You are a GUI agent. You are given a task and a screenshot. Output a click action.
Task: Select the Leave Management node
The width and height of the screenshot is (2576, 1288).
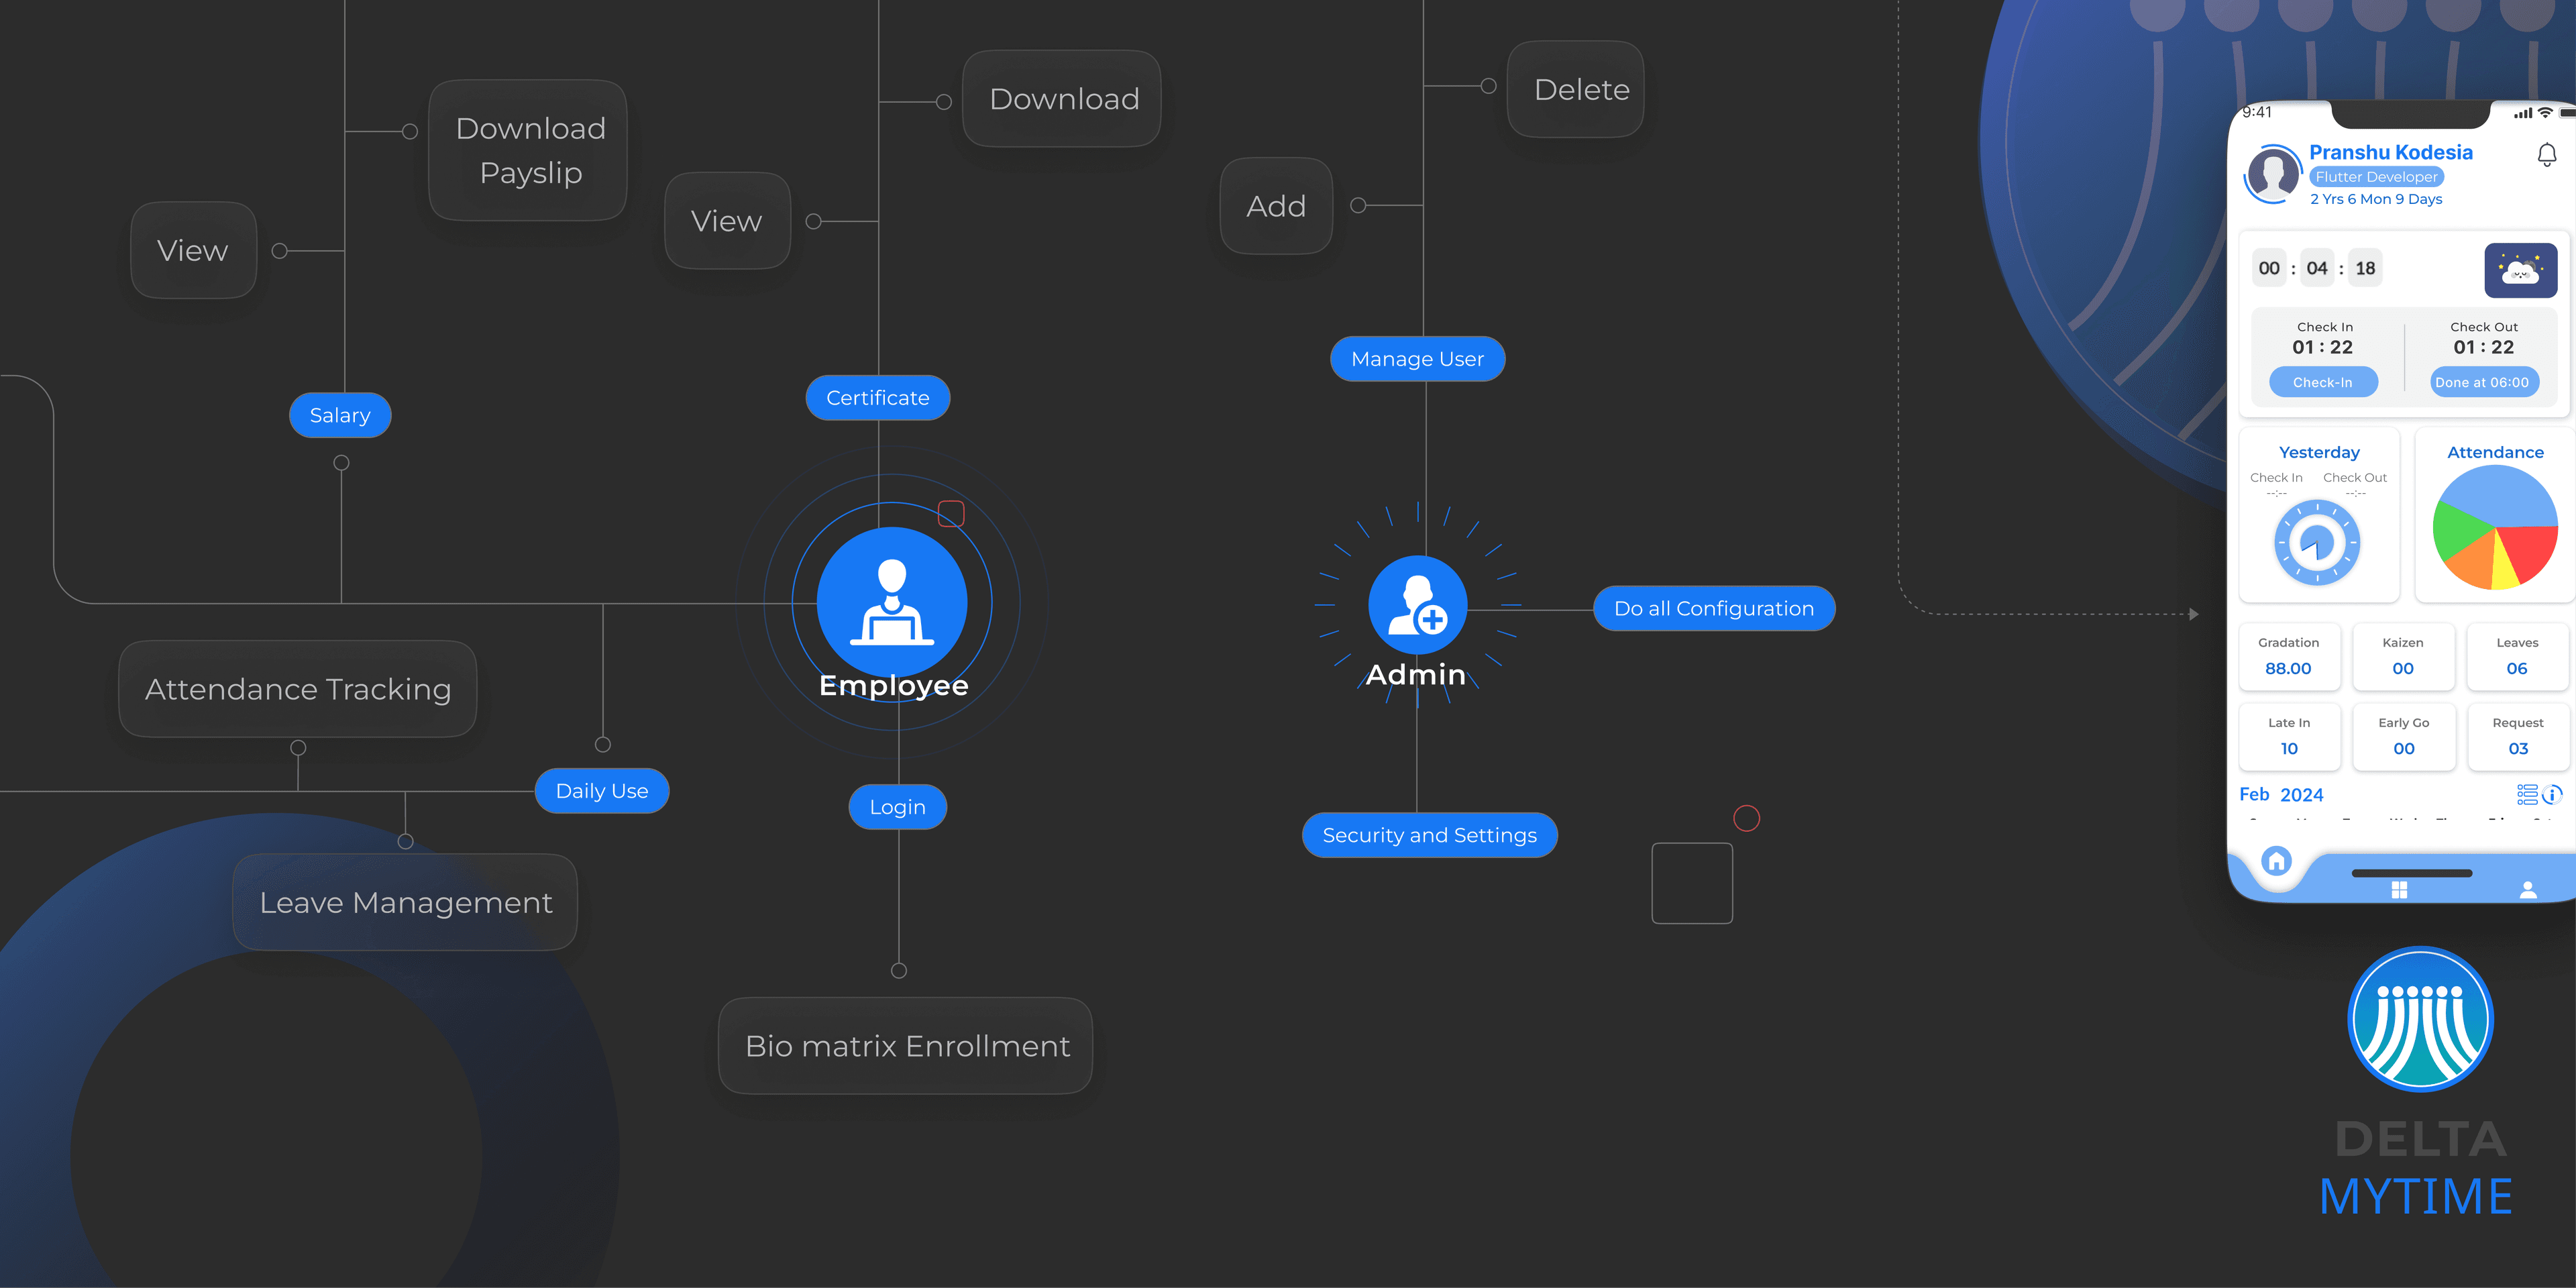pos(404,901)
